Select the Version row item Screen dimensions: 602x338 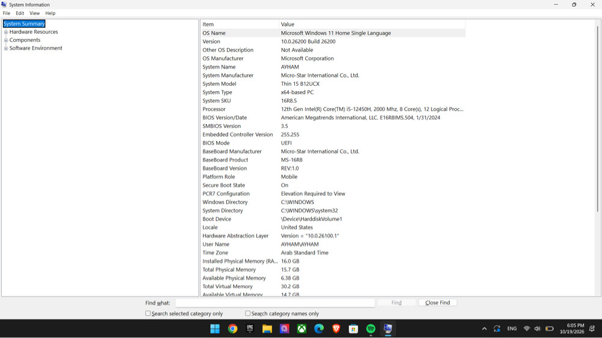pos(211,41)
